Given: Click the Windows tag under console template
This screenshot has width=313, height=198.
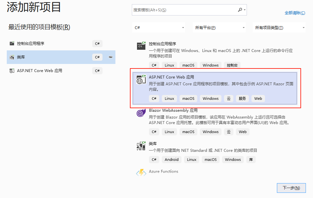Looking at the screenshot, I should click(210, 65).
